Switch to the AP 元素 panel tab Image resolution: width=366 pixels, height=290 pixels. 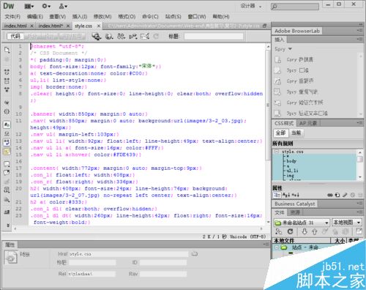[x=308, y=123]
